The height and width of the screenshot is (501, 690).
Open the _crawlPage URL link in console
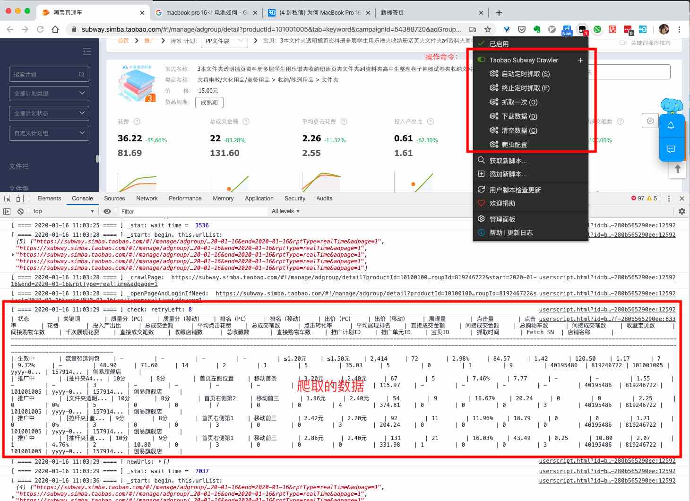pyautogui.click(x=354, y=277)
